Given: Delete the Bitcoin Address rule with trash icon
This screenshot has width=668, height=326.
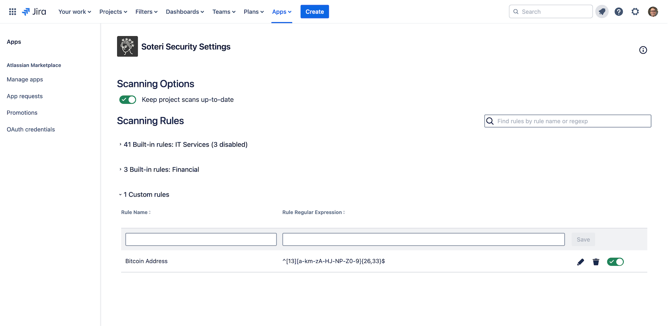Looking at the screenshot, I should [x=596, y=262].
